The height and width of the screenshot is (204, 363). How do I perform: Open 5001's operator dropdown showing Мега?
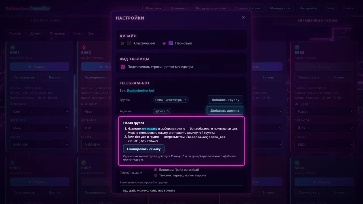pyautogui.click(x=40, y=128)
